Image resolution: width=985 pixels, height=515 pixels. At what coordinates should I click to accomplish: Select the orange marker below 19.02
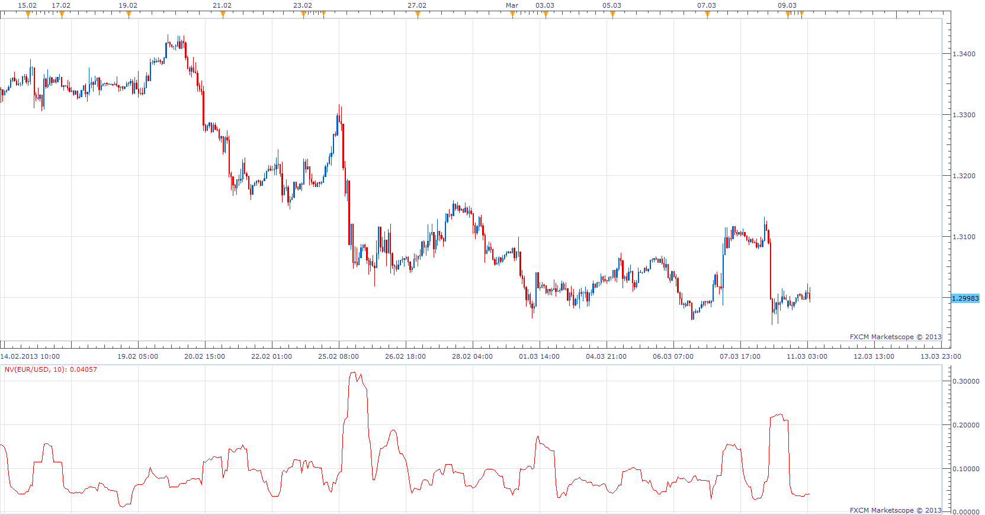[129, 15]
